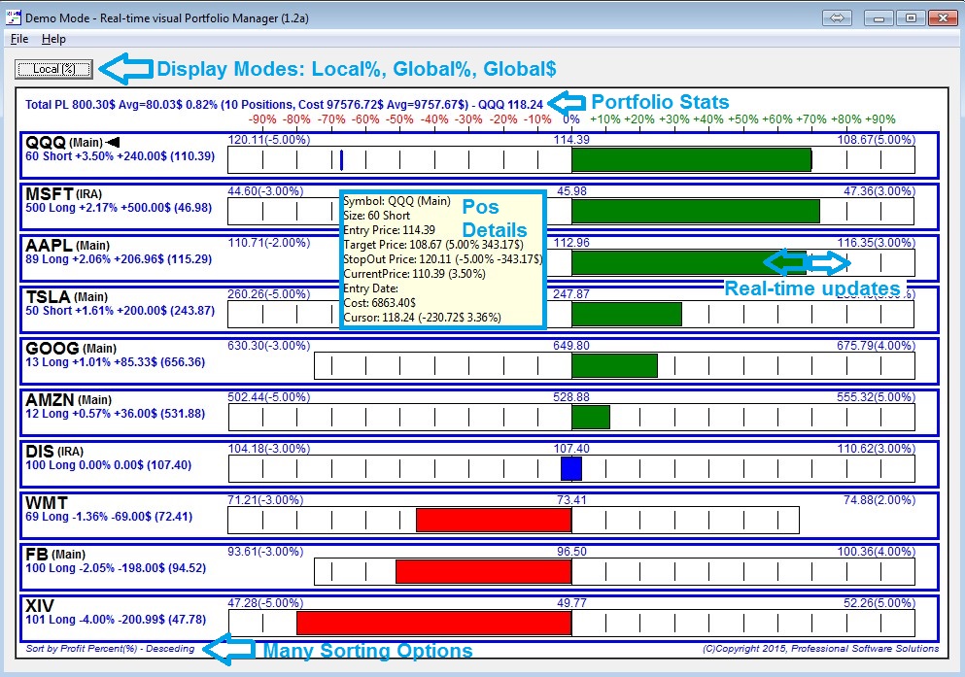Select the AAPL (Main) symbol name
The height and width of the screenshot is (677, 965).
click(x=67, y=246)
